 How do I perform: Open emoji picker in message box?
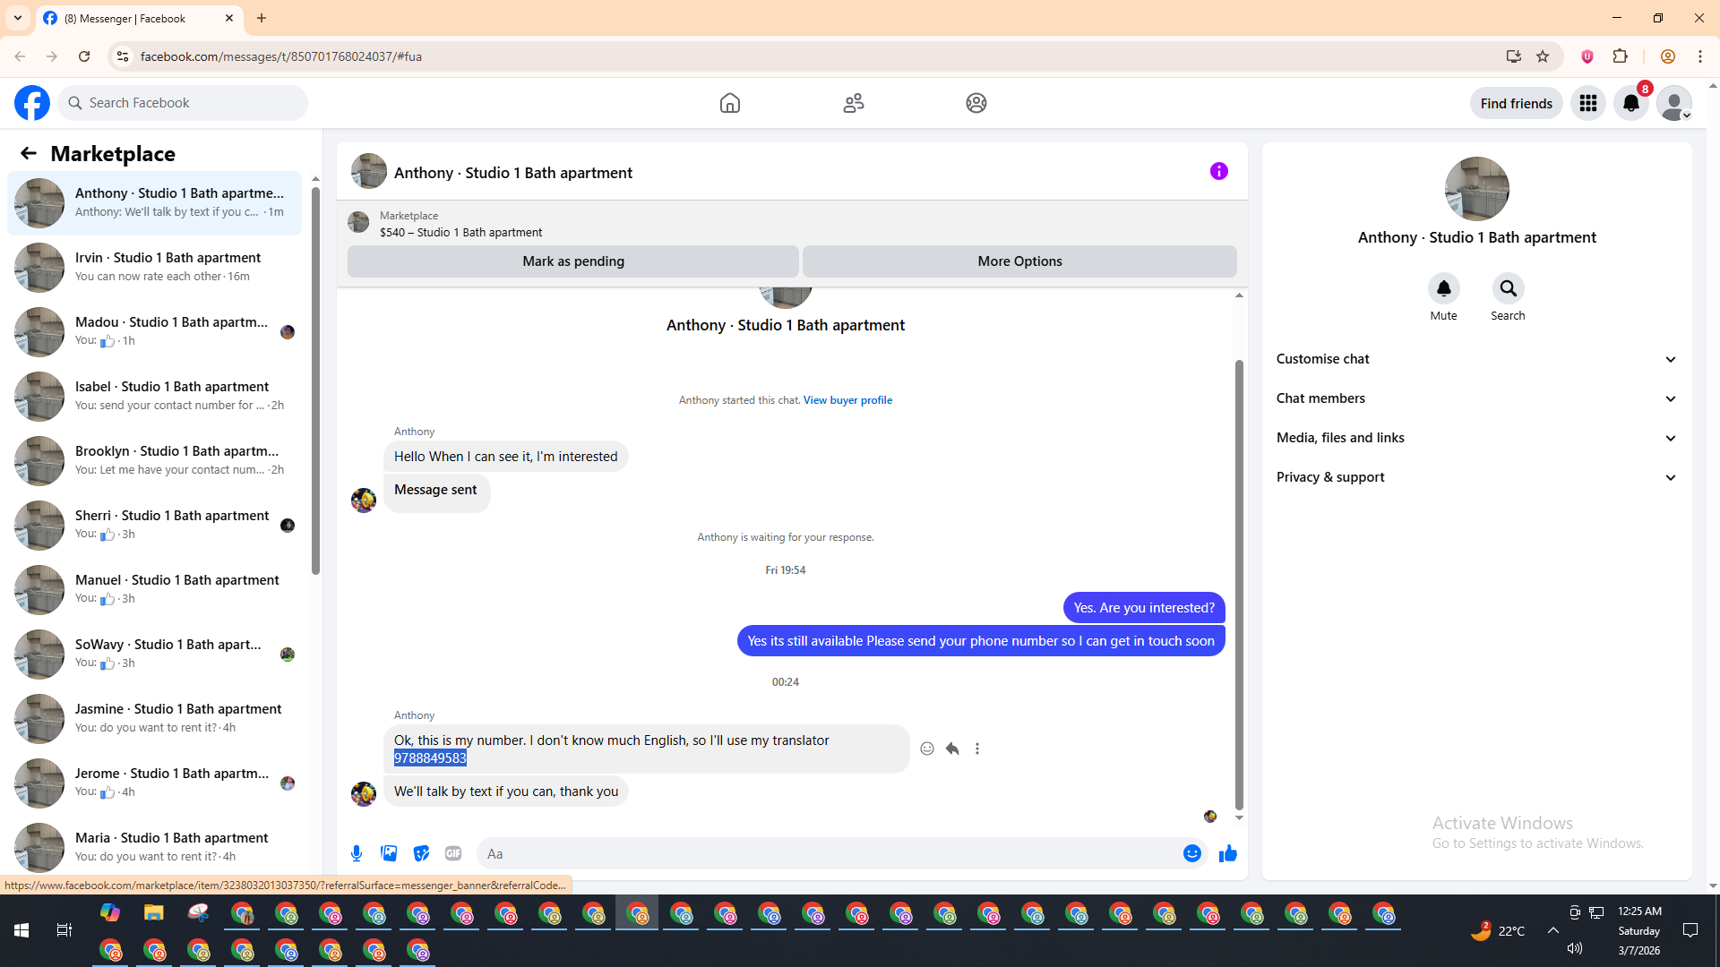tap(1191, 853)
